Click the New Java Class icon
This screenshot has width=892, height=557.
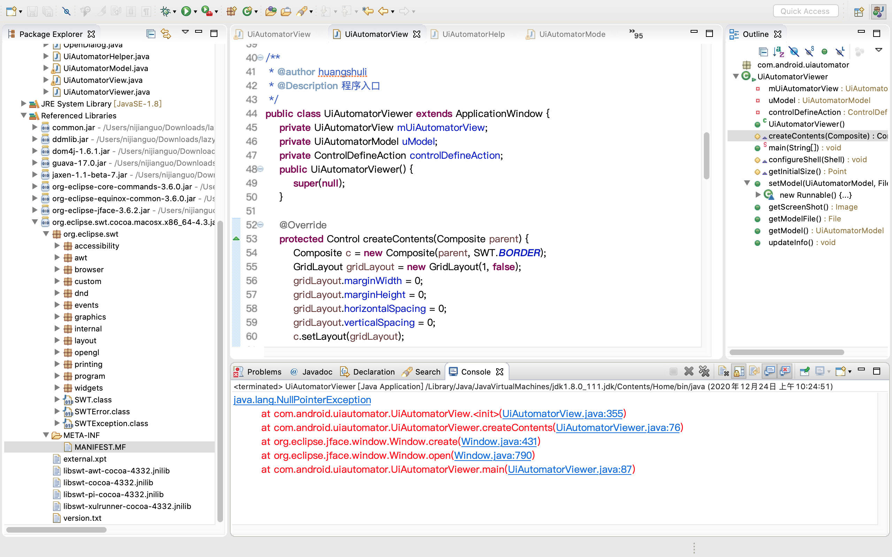click(x=247, y=11)
